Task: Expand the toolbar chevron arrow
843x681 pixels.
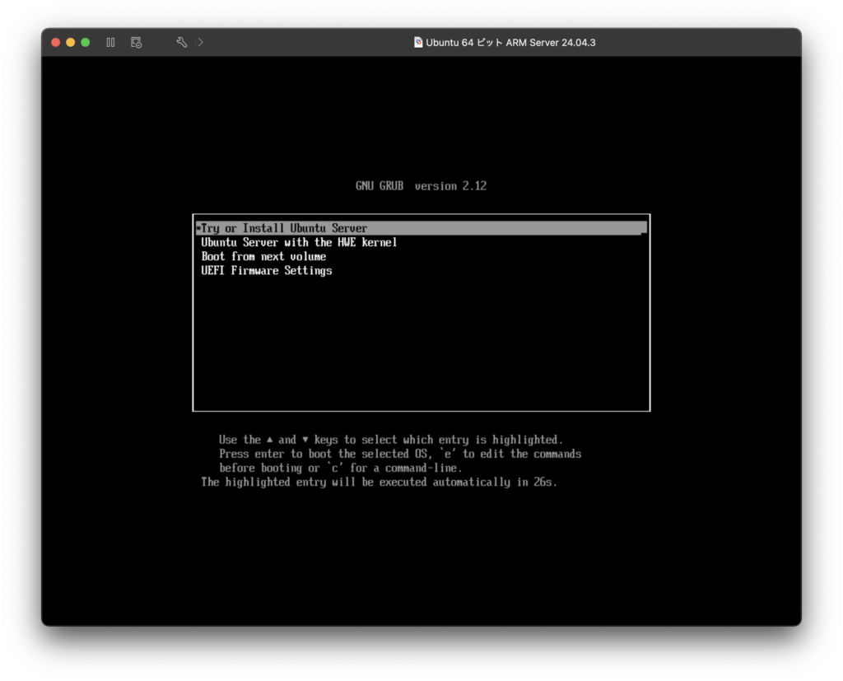Action: [x=201, y=42]
